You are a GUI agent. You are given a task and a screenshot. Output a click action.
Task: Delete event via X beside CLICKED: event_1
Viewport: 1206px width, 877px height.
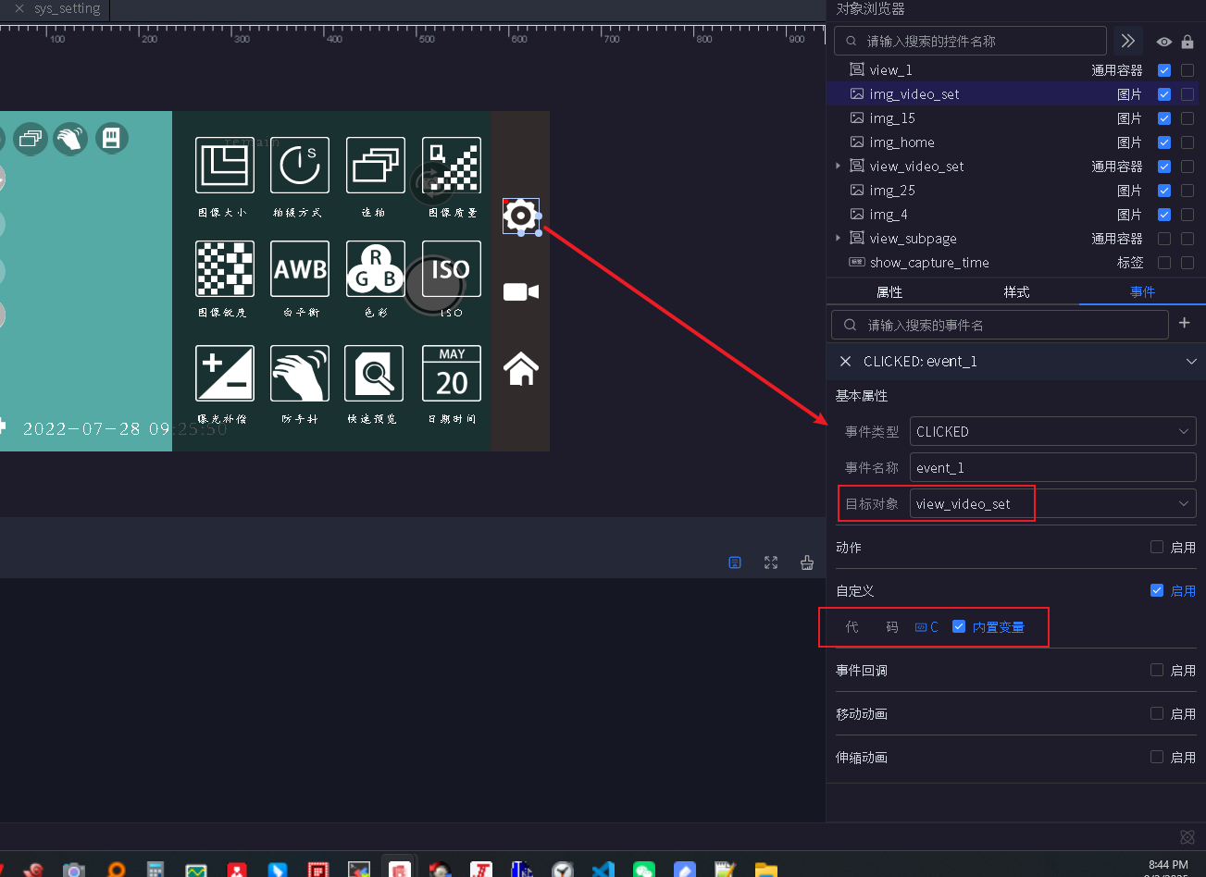coord(845,362)
